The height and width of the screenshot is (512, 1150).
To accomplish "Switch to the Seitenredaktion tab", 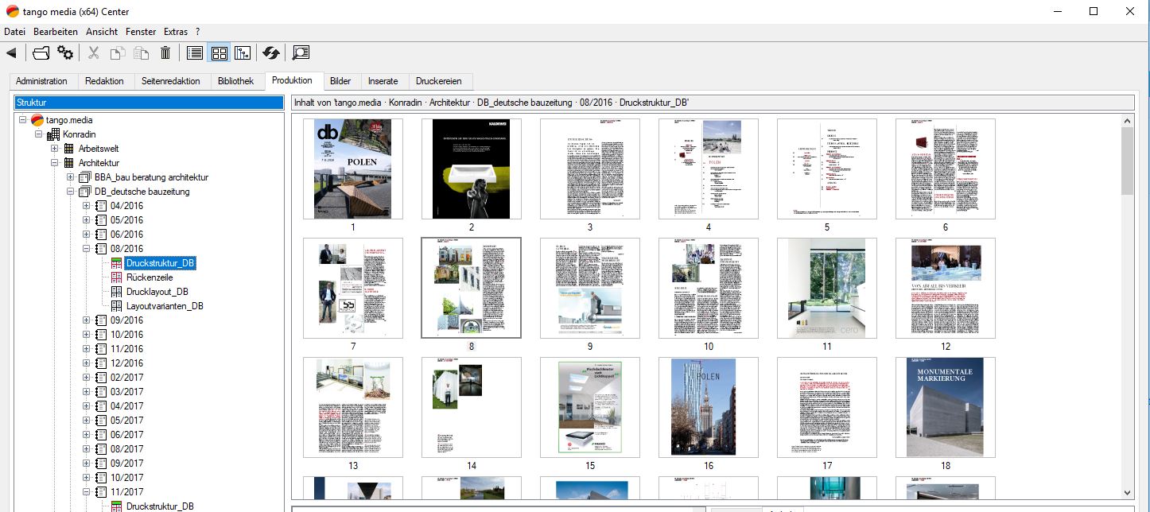I will coord(171,81).
